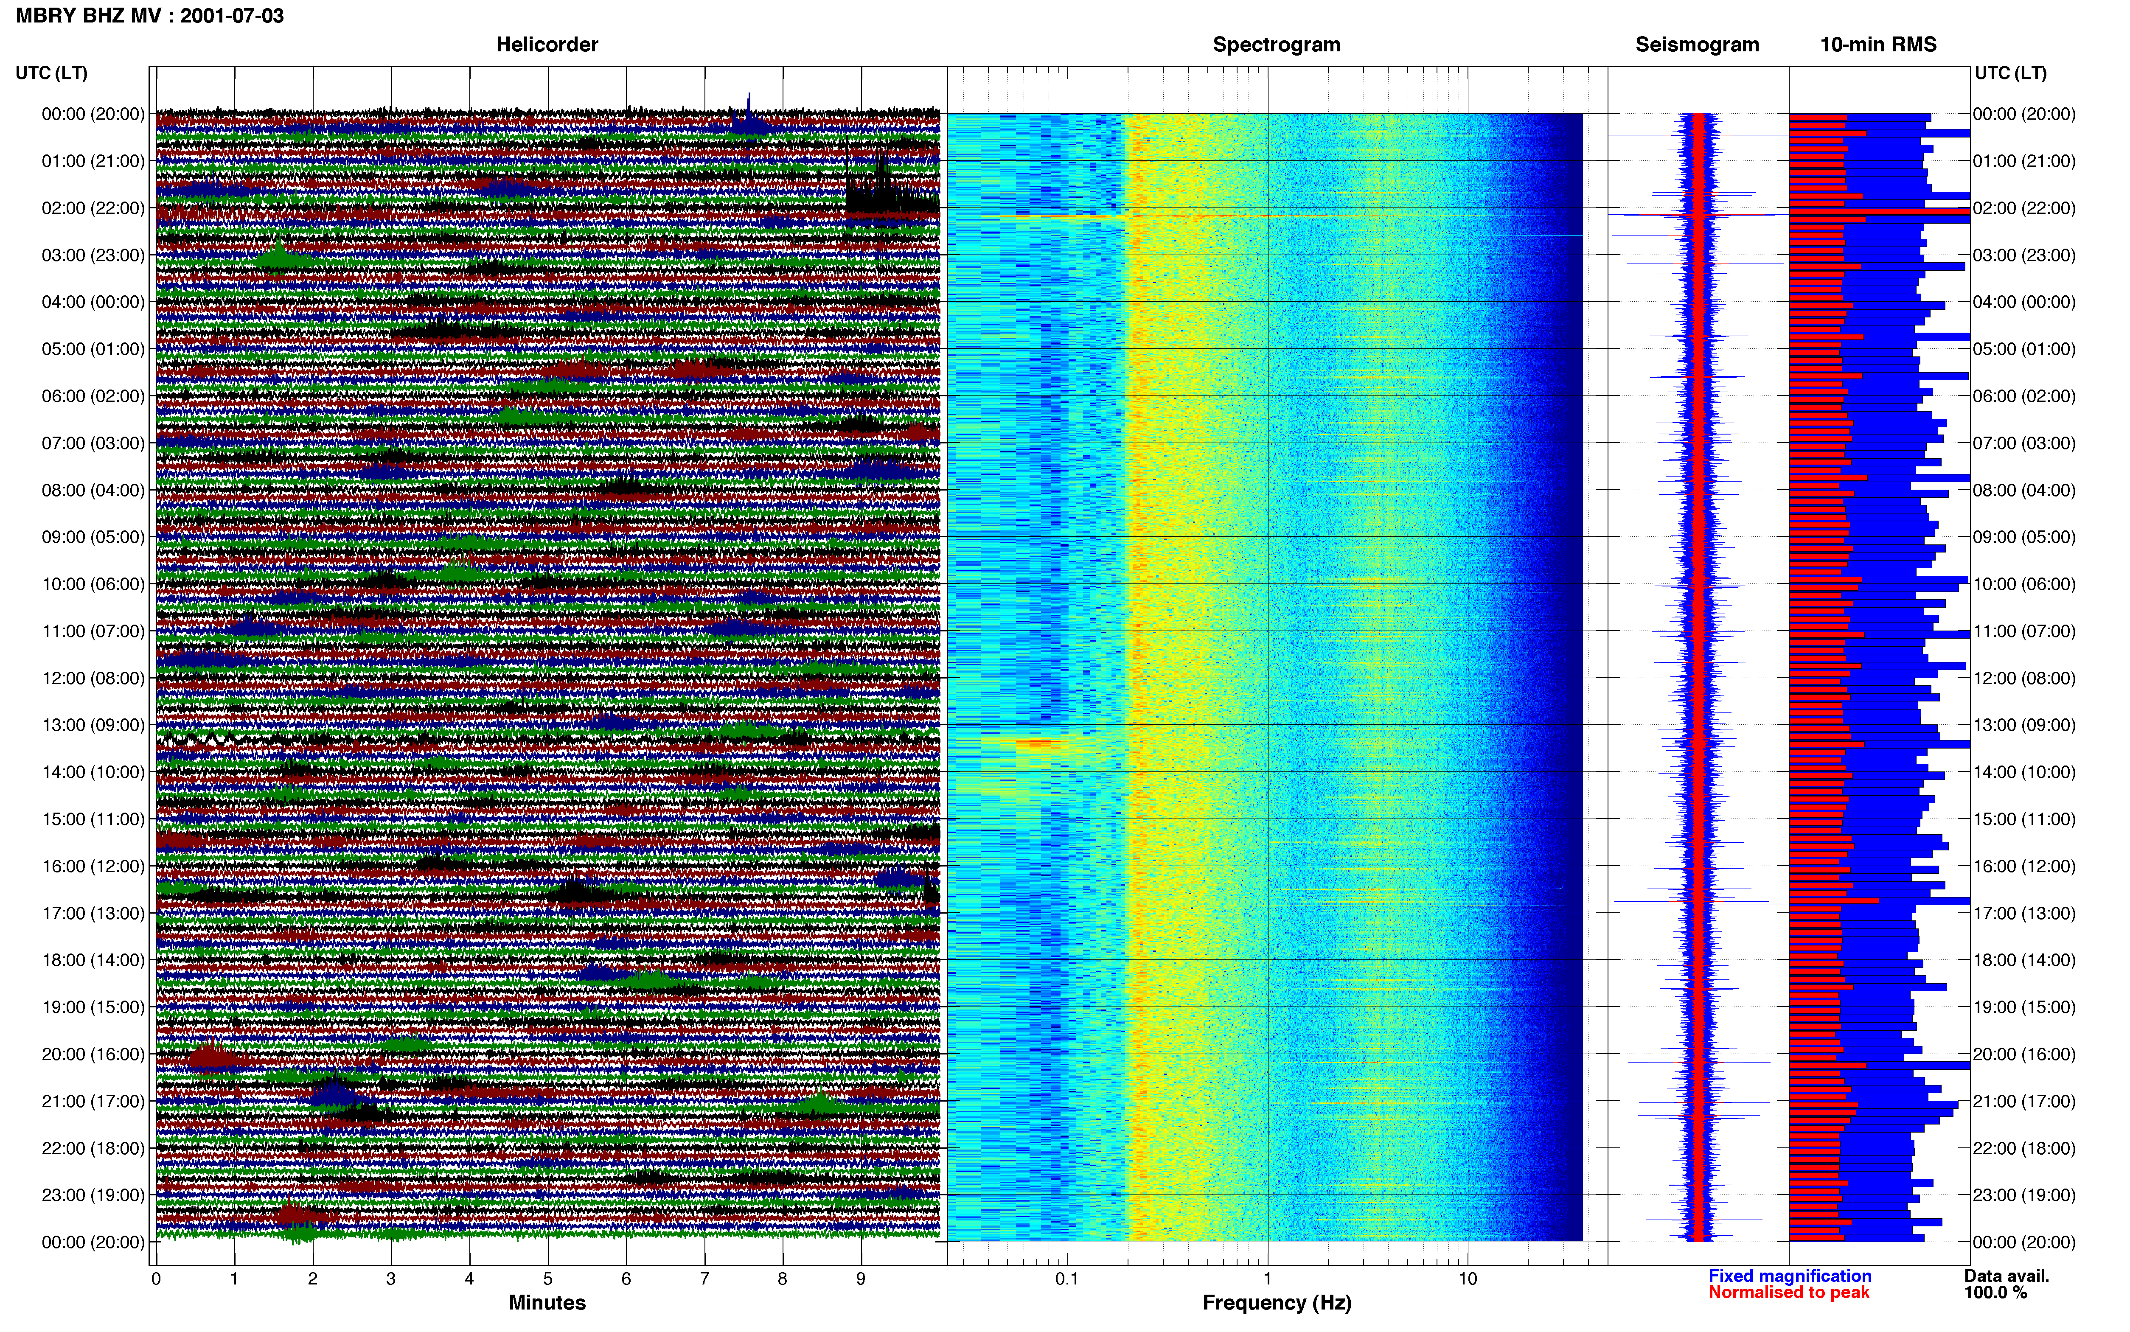2130x1332 pixels.
Task: Click the 0.1 frequency tick label
Action: pyautogui.click(x=1067, y=1279)
